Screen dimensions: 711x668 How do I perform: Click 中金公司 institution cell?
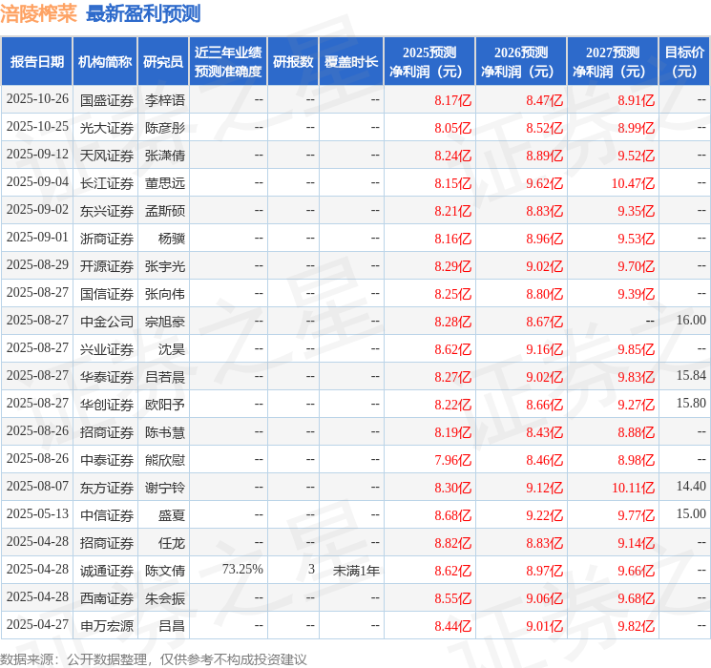(107, 322)
